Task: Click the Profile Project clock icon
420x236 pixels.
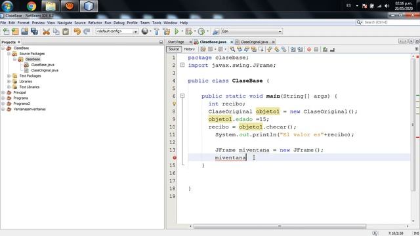Action: click(x=201, y=31)
